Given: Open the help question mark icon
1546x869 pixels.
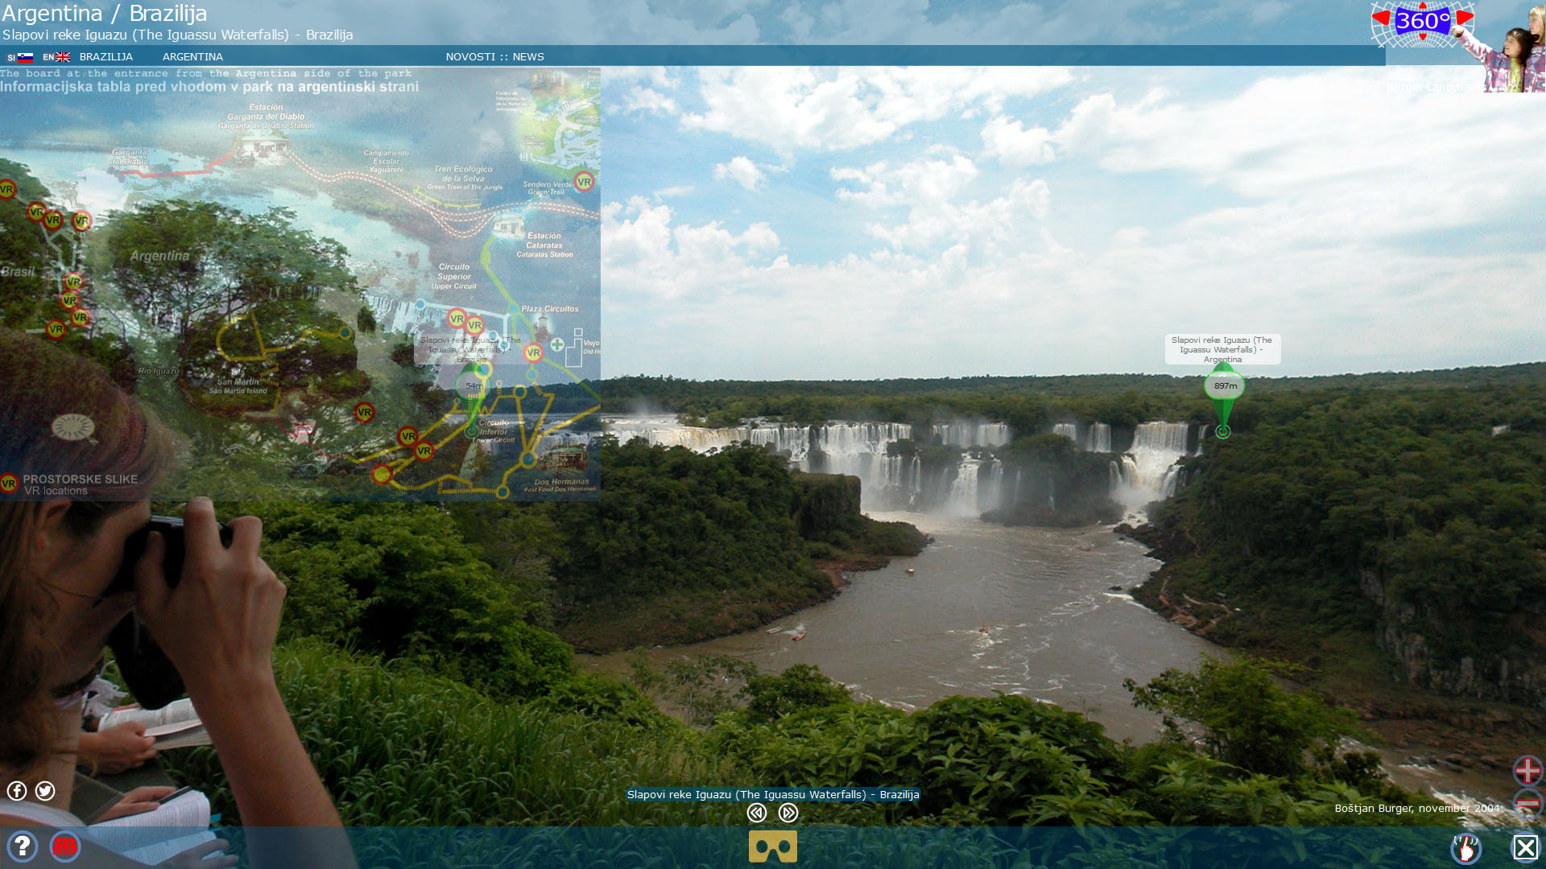Looking at the screenshot, I should 23,846.
